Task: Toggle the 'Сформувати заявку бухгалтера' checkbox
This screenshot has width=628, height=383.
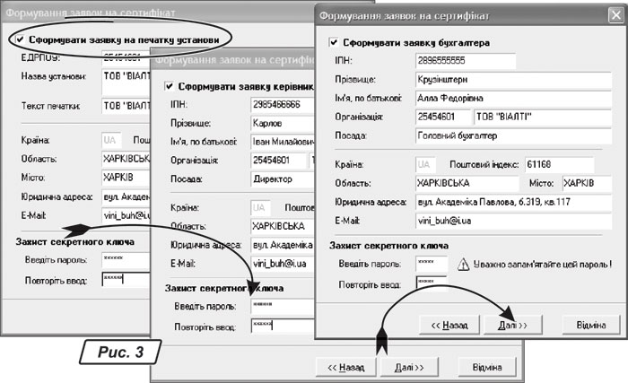Action: pos(334,42)
